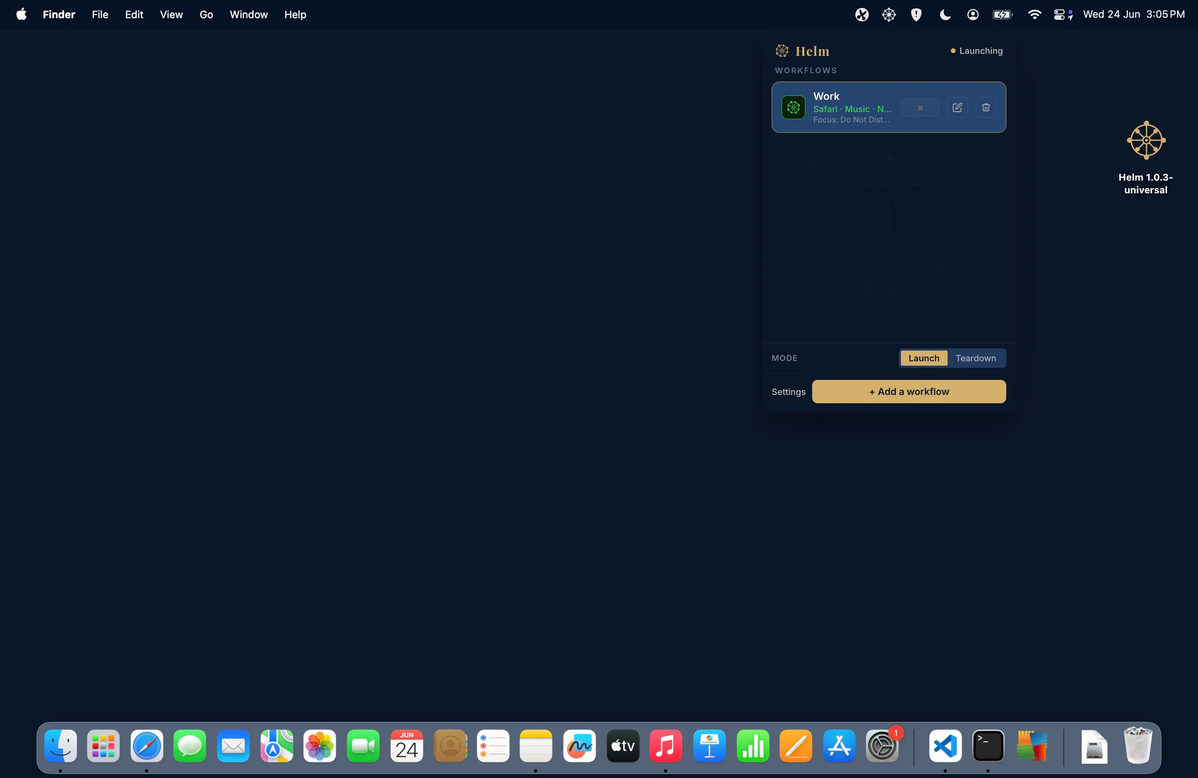Click the battery charging status icon
Screen dimensions: 1198x778
1002,15
